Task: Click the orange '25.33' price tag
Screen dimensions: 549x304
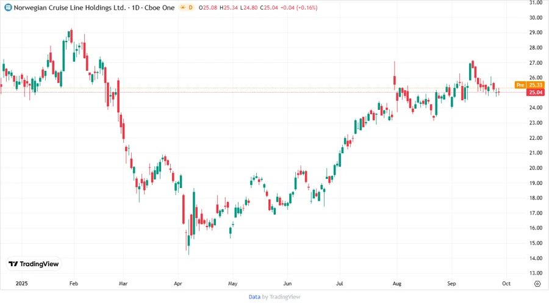Action: 536,85
